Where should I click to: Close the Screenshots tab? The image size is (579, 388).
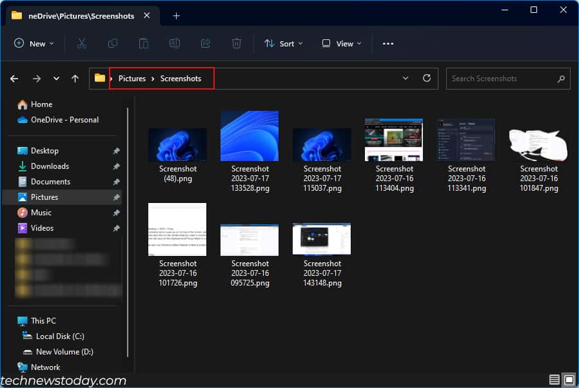click(146, 15)
